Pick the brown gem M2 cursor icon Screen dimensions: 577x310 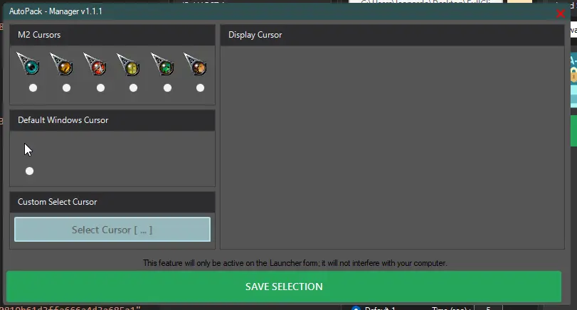pyautogui.click(x=196, y=64)
